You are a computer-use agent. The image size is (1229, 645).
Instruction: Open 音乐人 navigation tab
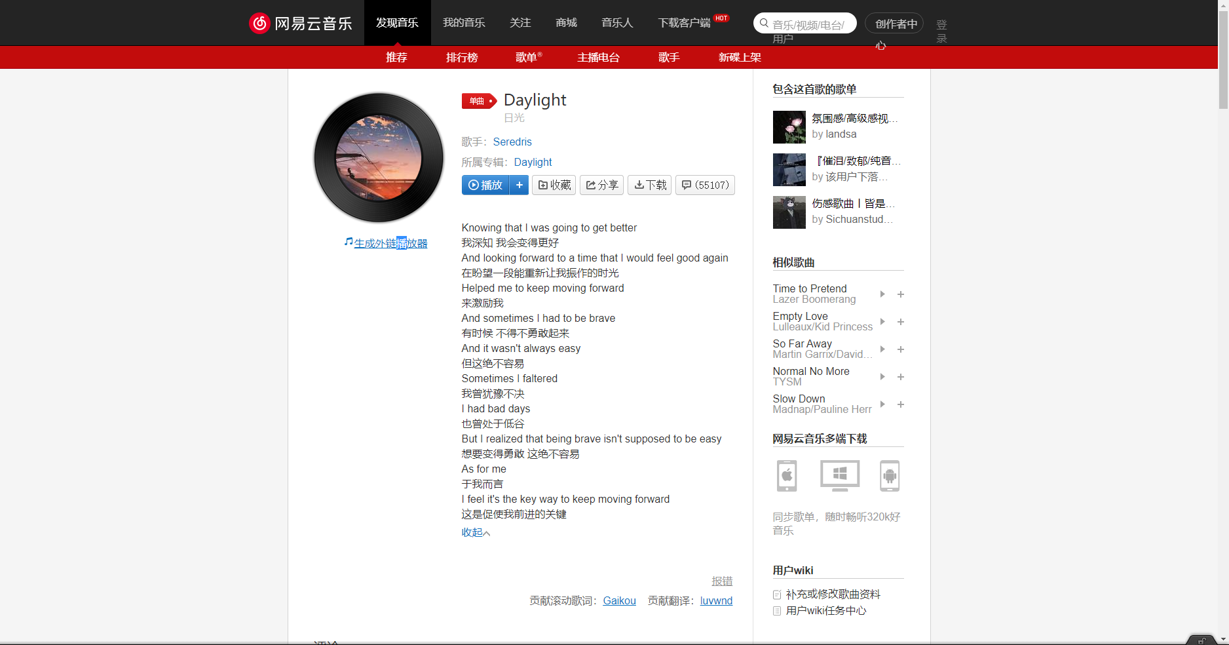click(617, 23)
